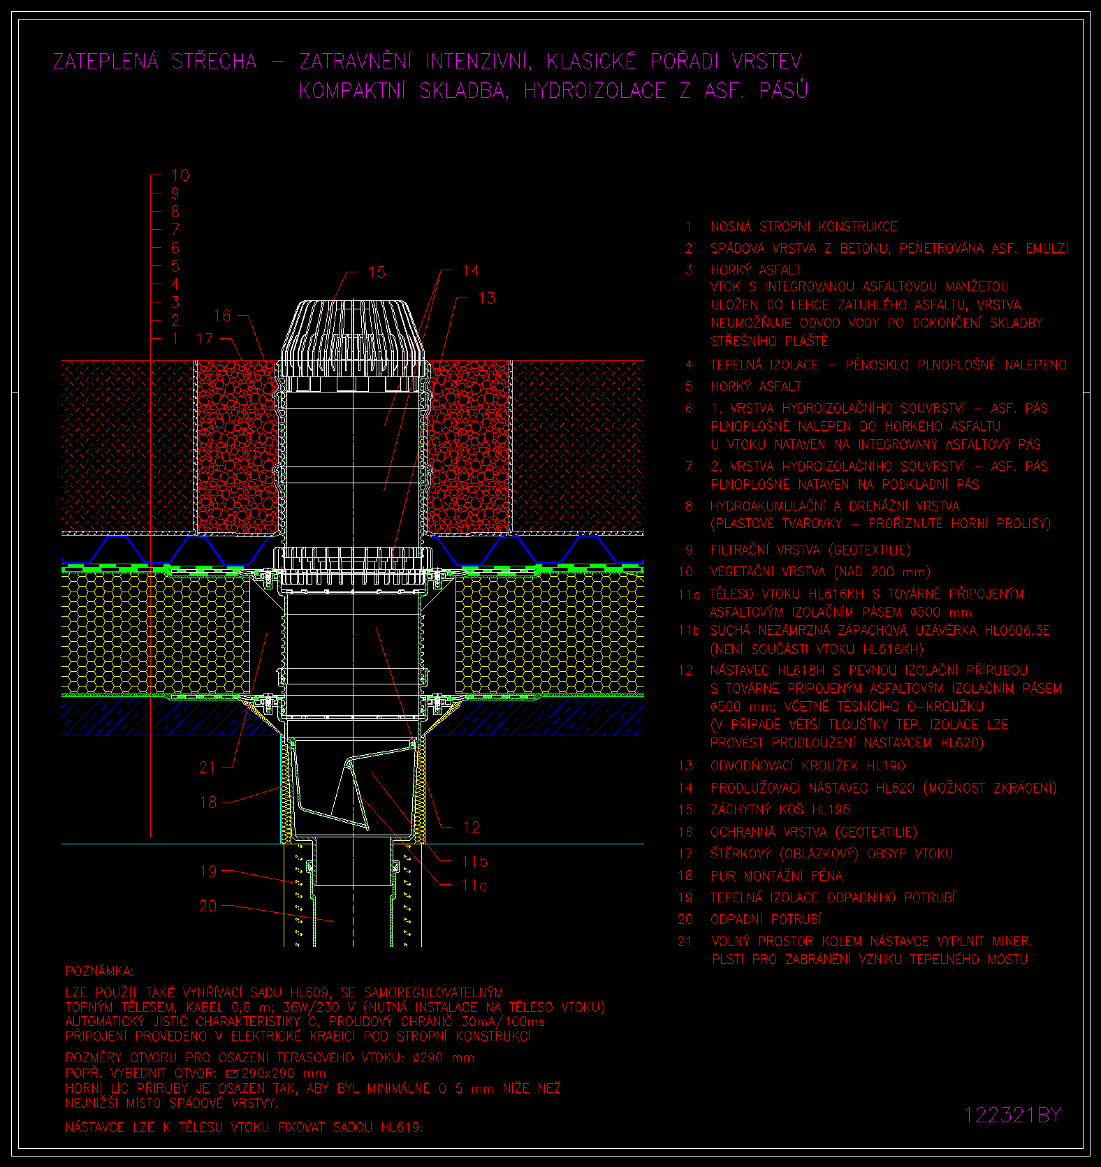This screenshot has height=1167, width=1101.
Task: Select callout label 16 left of drain
Action: pos(222,316)
